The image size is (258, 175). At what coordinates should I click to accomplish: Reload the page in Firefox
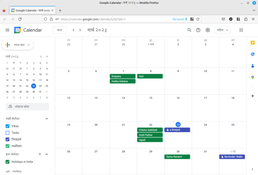pos(20,19)
